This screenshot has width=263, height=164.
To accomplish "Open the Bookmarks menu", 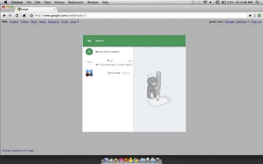I will tap(76, 2).
